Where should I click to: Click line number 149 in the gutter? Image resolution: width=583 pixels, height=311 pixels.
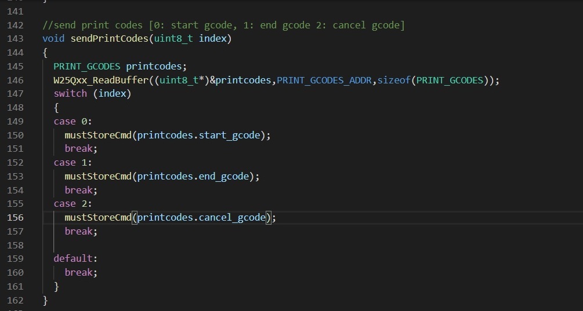coord(15,122)
